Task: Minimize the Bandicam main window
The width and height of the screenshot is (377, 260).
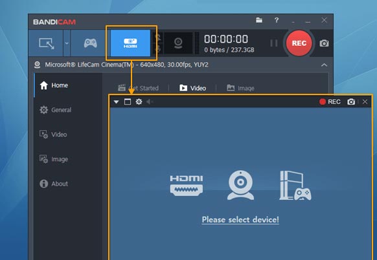Action: (x=308, y=22)
